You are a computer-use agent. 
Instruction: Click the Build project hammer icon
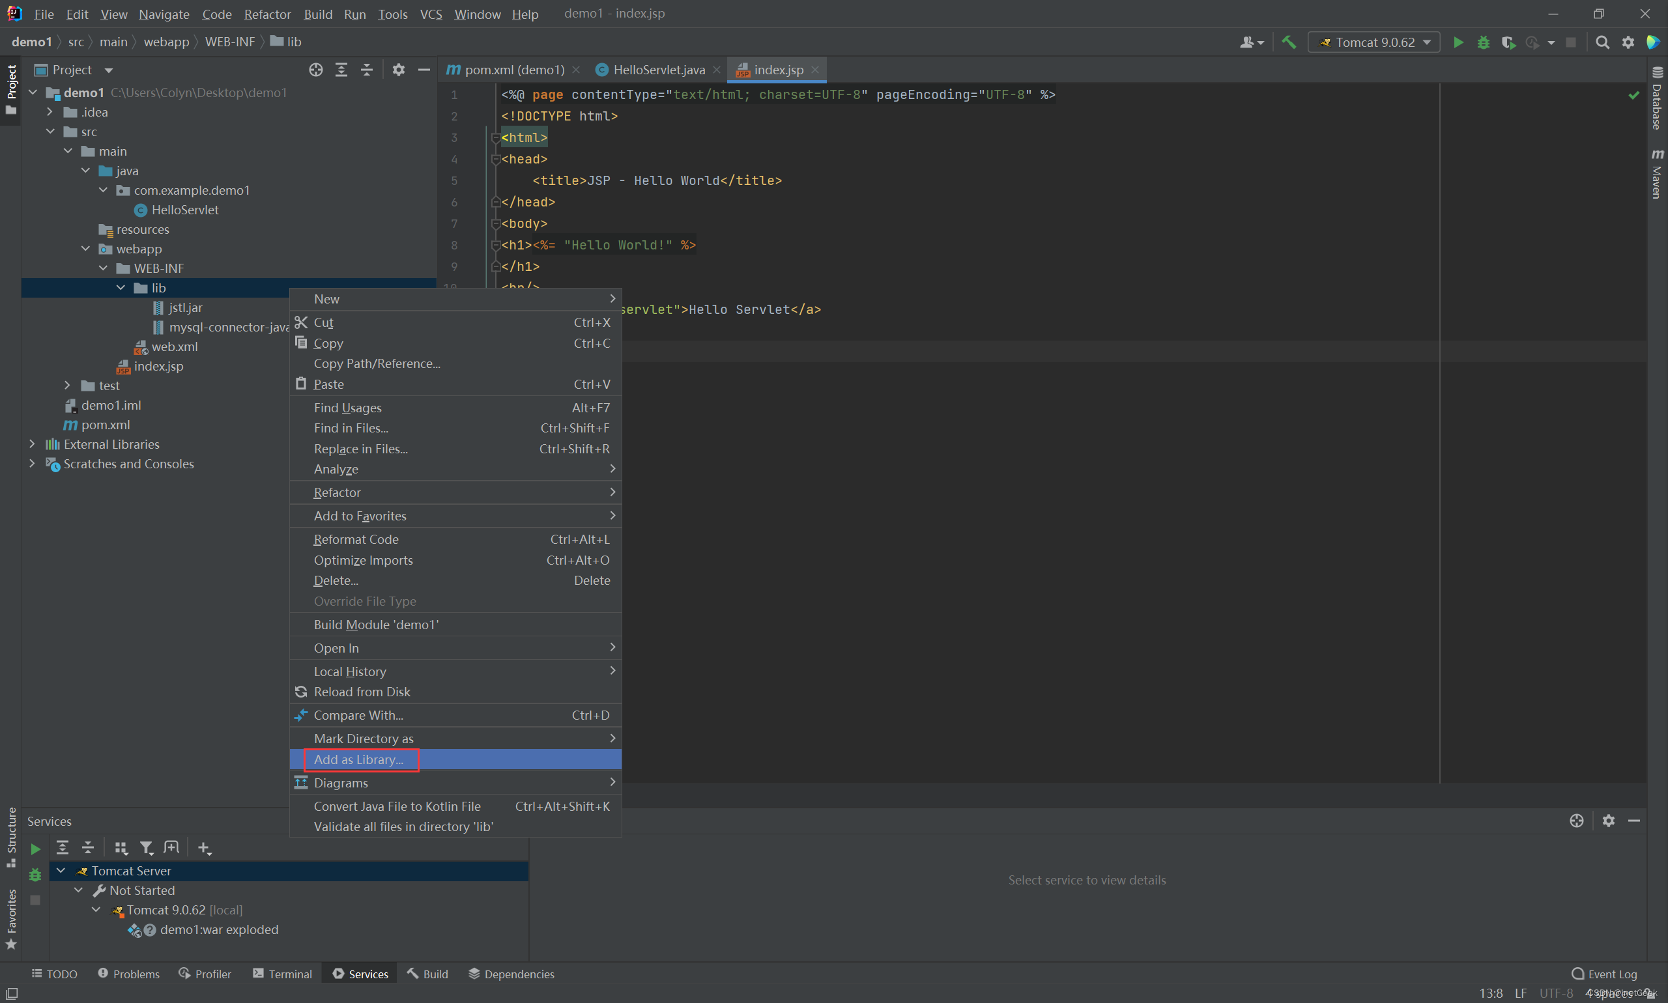click(1289, 42)
